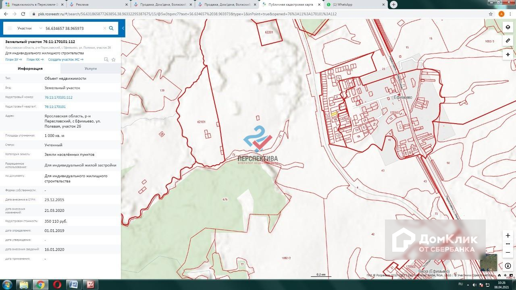Open the map layers button
The height and width of the screenshot is (290, 516).
[508, 27]
